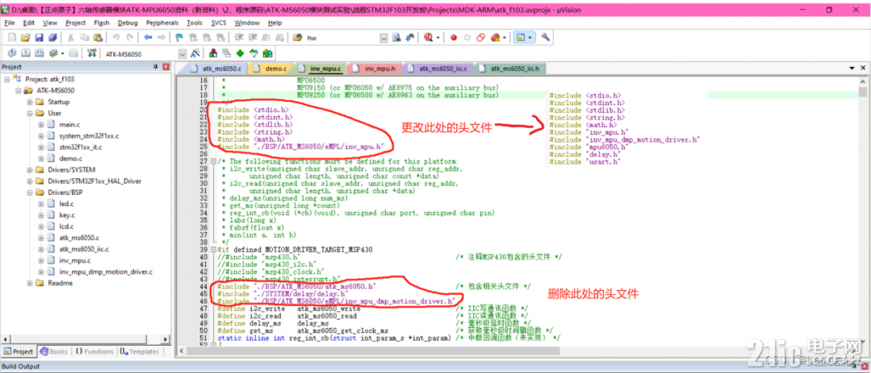Viewport: 871px width, 373px height.
Task: Indent selected text via toolbar icon
Action: click(239, 38)
